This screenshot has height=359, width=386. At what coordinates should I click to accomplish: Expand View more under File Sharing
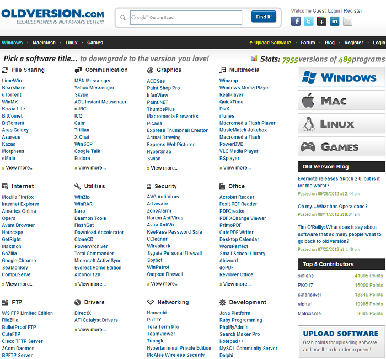18,168
